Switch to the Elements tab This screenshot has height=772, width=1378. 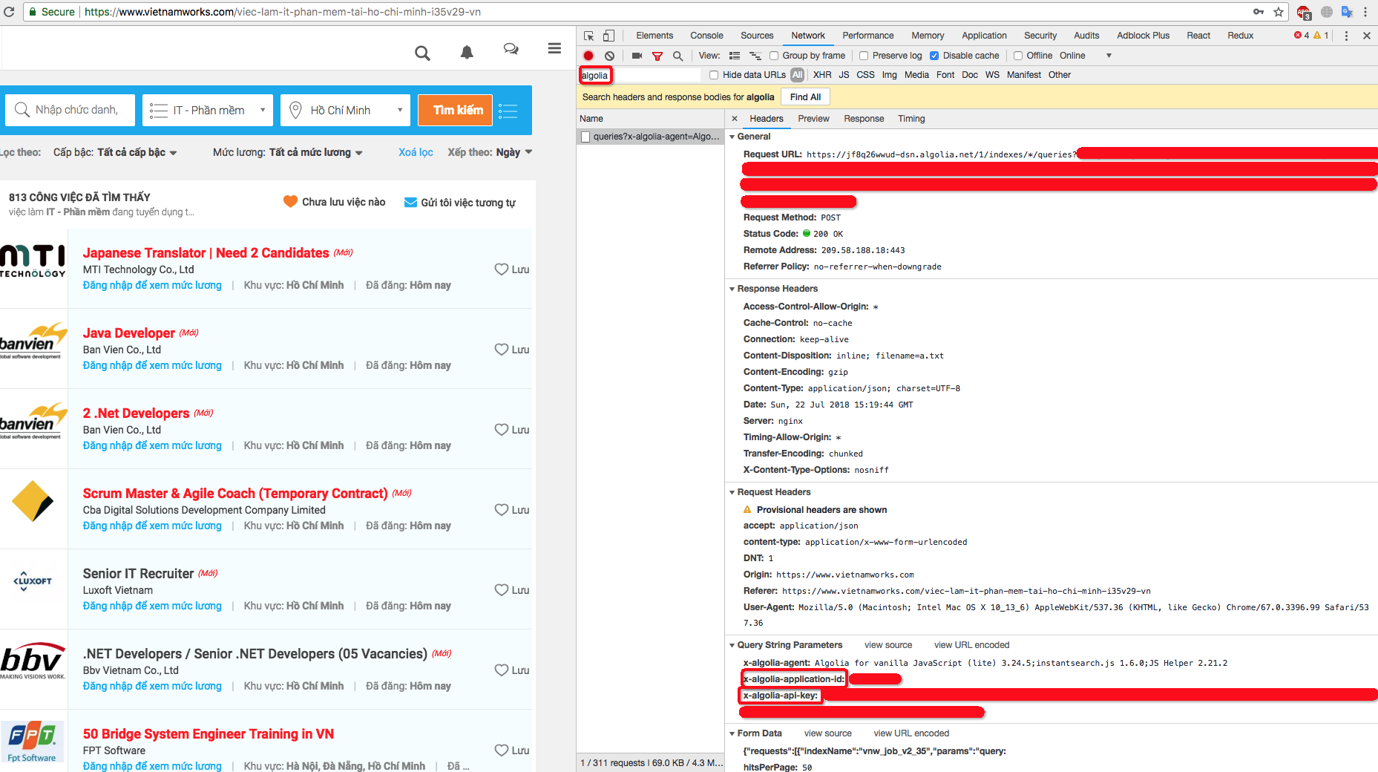(x=654, y=36)
